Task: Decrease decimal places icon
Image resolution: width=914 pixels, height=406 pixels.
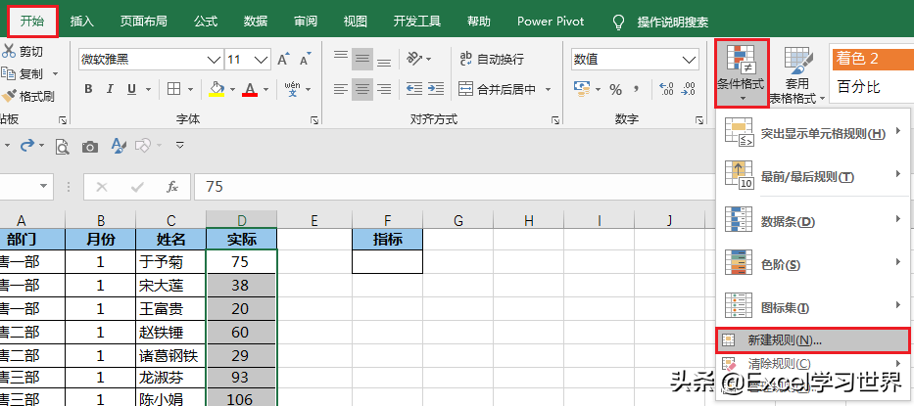Action: click(x=688, y=89)
